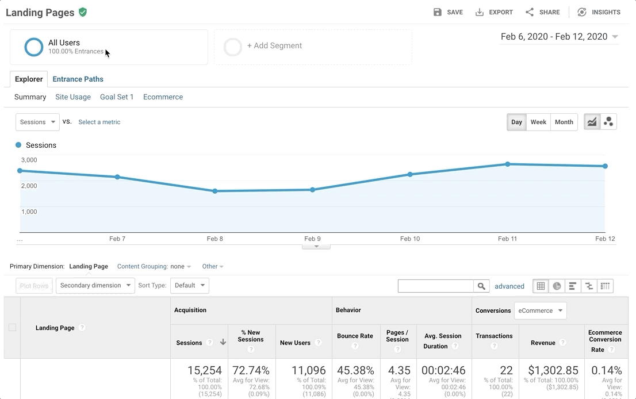This screenshot has height=399, width=636.
Task: Open the Pivot table view
Action: pos(604,286)
